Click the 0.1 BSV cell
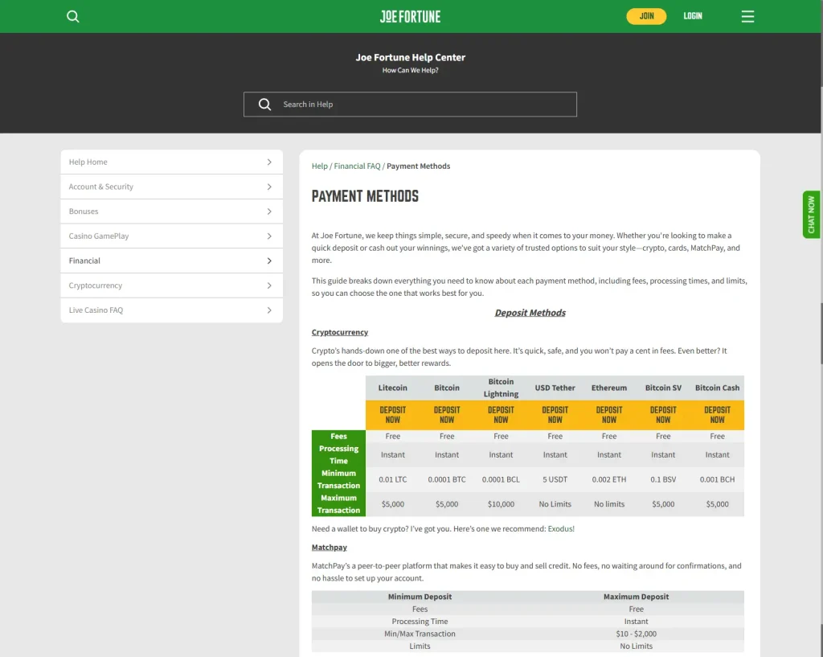 pyautogui.click(x=663, y=479)
